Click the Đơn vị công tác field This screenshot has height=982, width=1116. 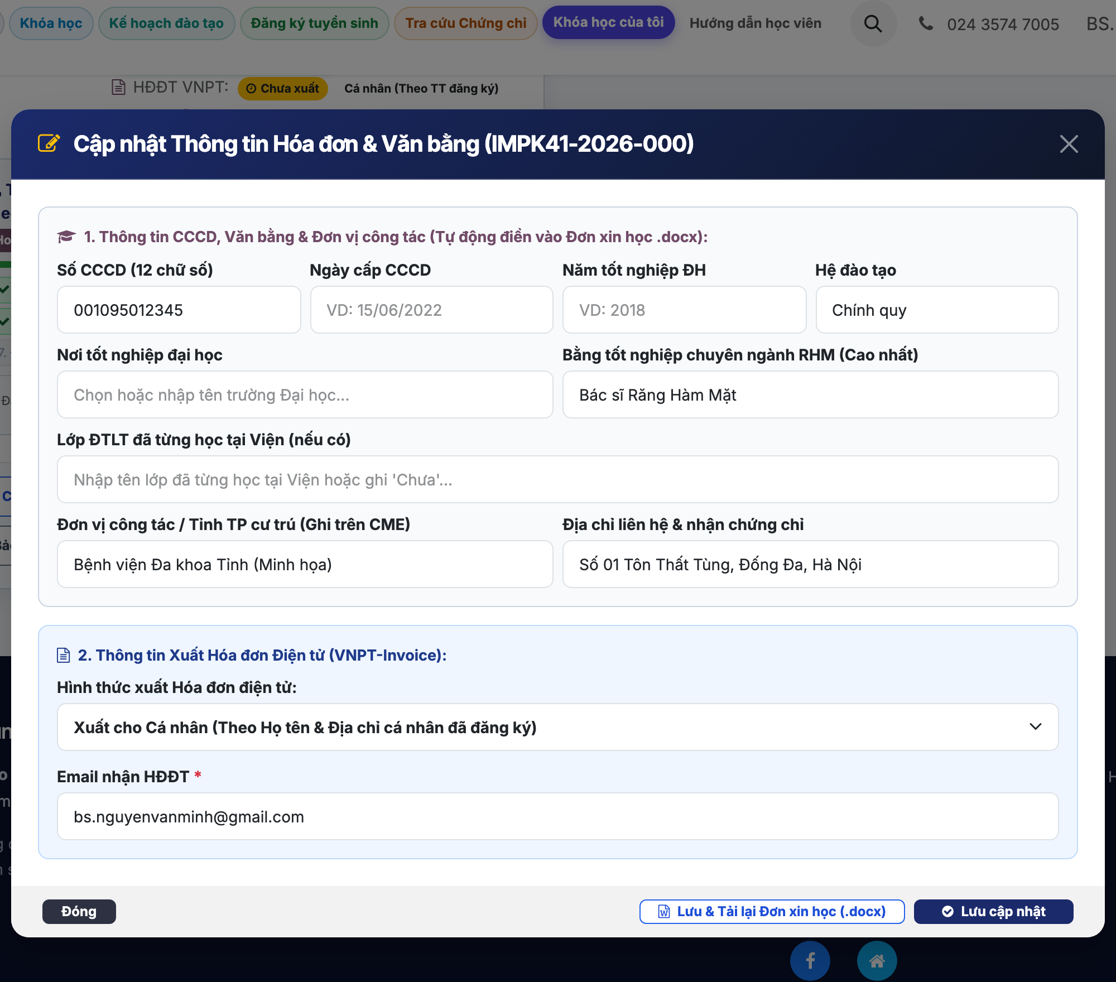click(x=305, y=564)
